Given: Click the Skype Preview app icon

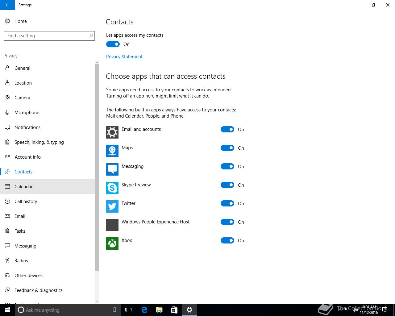Looking at the screenshot, I should click(x=112, y=188).
